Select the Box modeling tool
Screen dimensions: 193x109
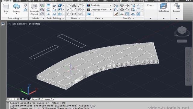(6, 8)
